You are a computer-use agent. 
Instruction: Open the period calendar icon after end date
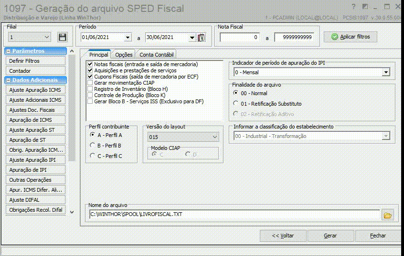click(201, 38)
